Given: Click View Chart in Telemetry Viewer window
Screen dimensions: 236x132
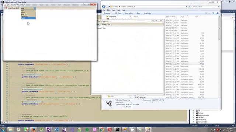Looking at the screenshot, I should point(106,24).
